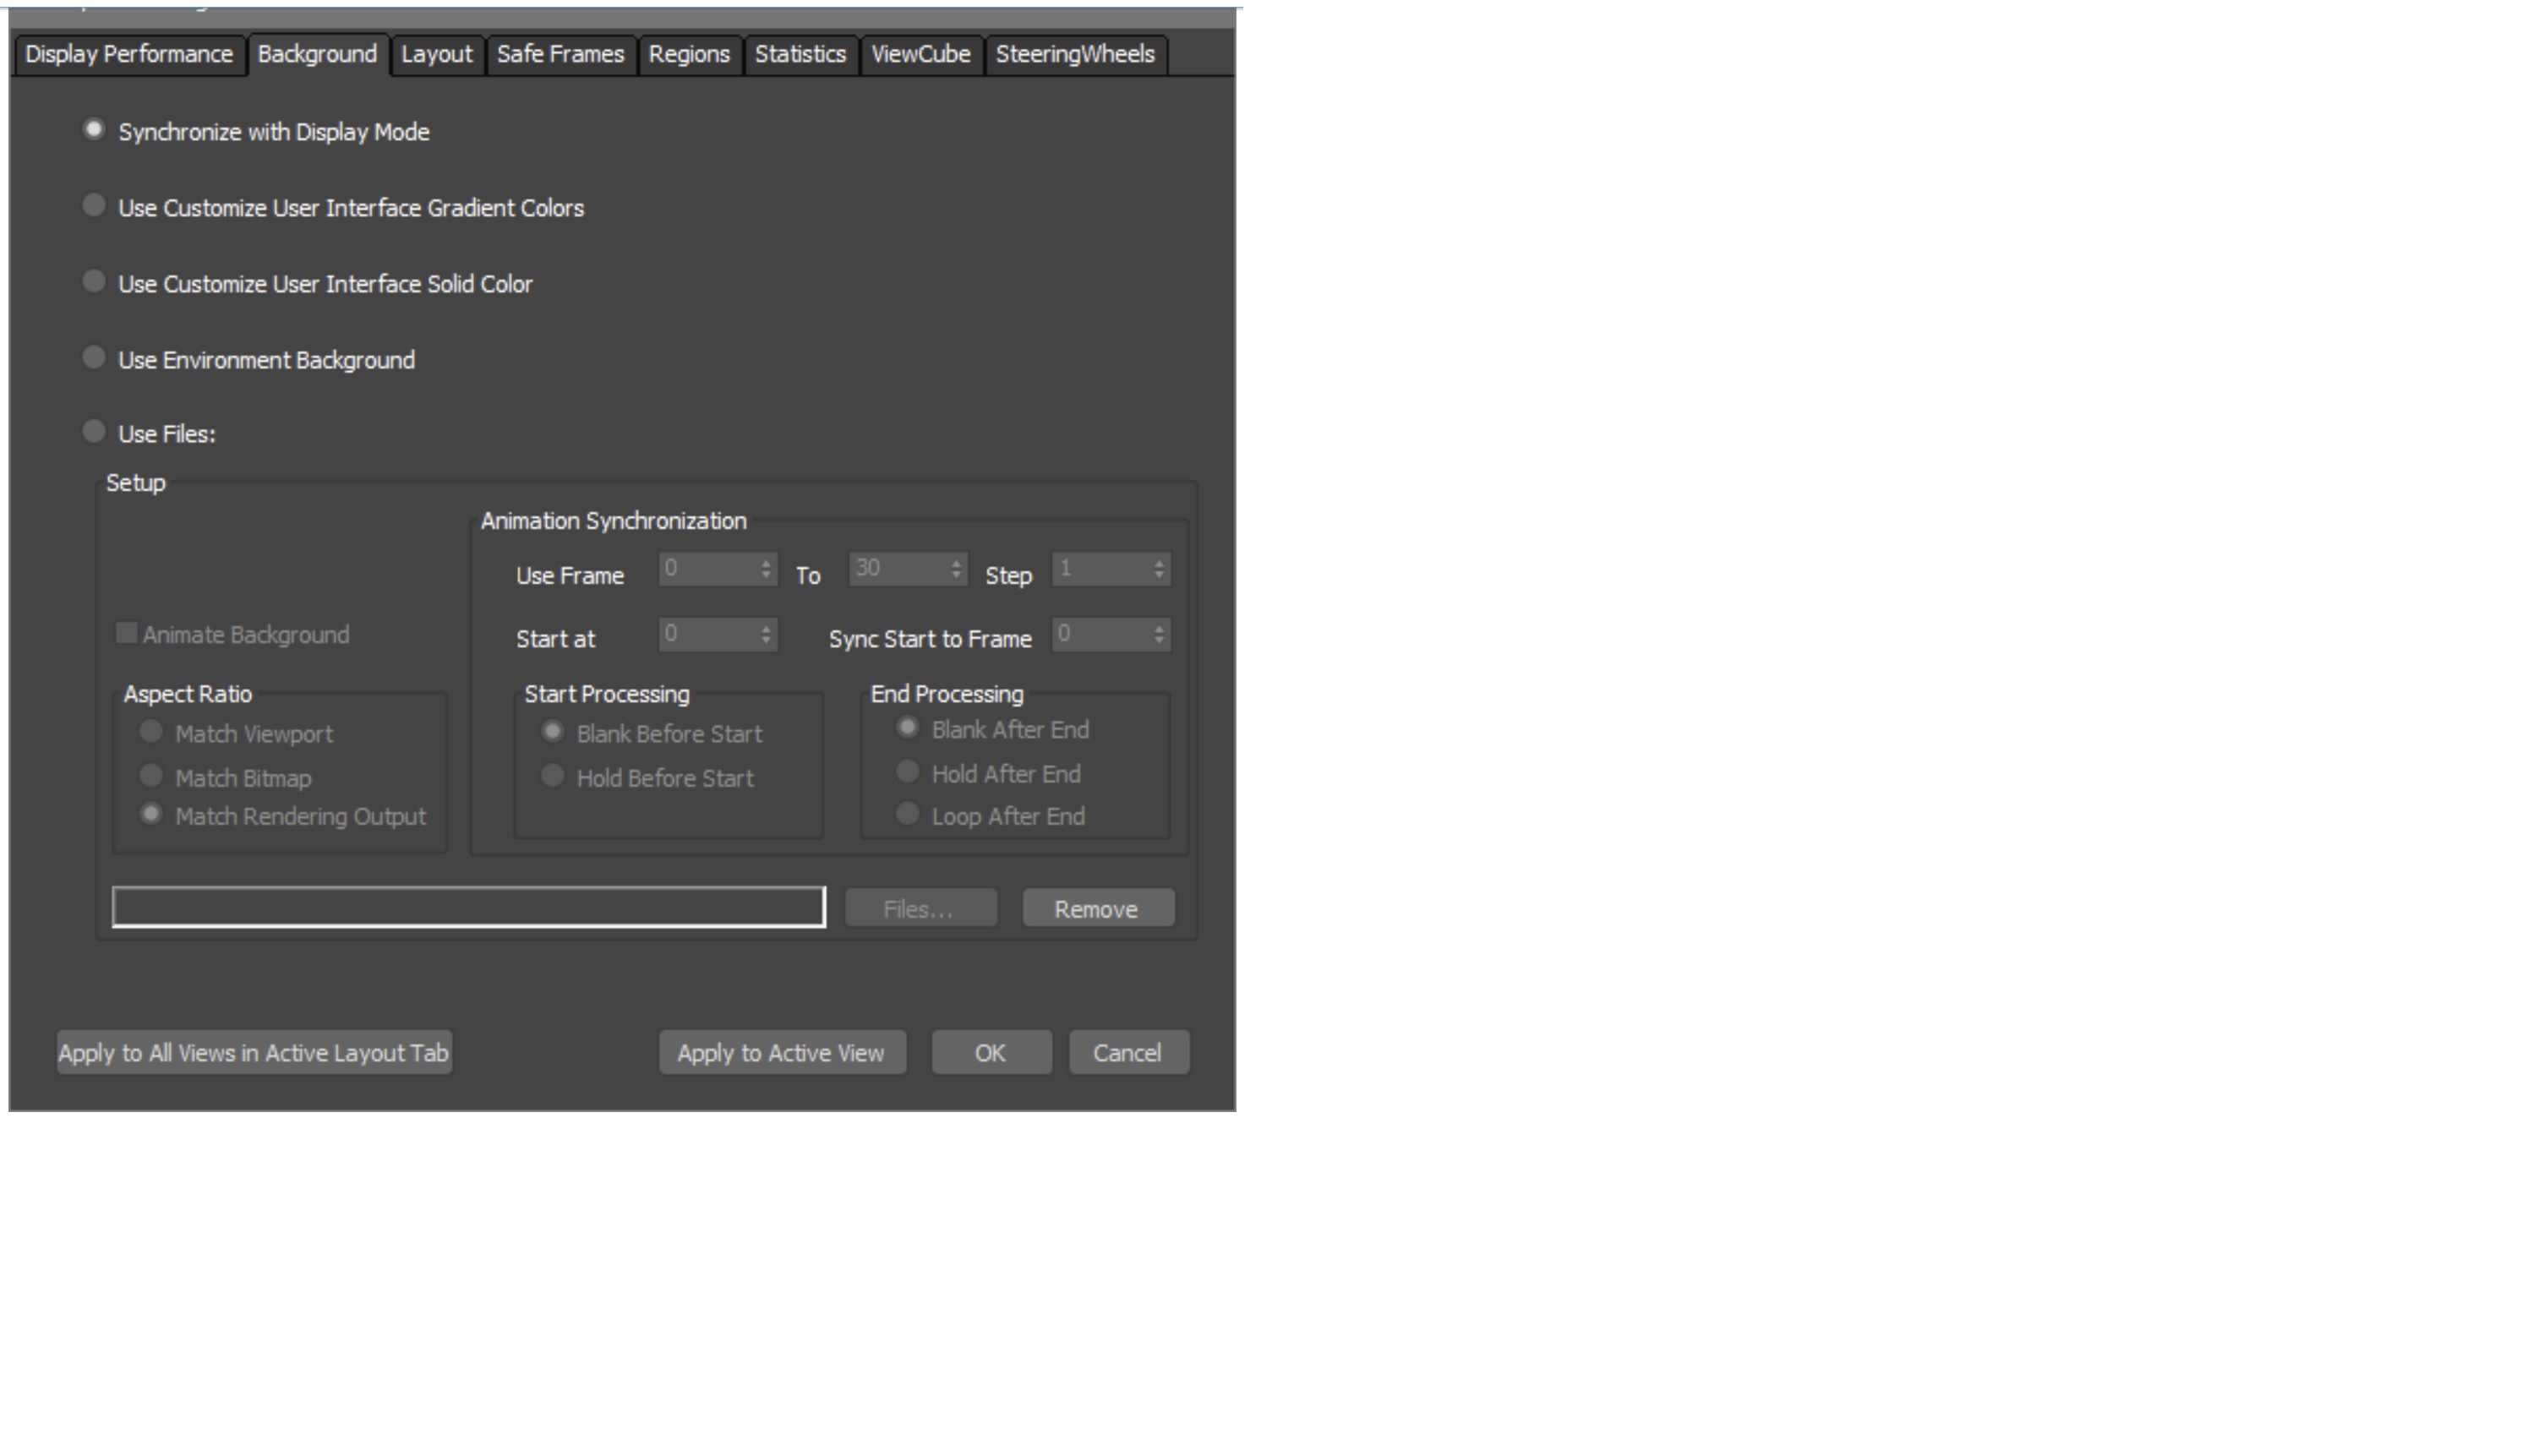This screenshot has width=2544, height=1456.
Task: Increment the Use Frame spinner
Action: pyautogui.click(x=765, y=565)
